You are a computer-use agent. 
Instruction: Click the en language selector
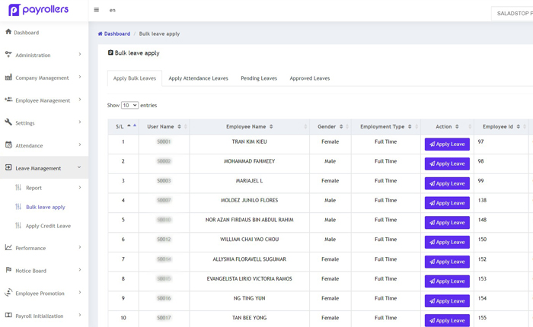point(112,10)
